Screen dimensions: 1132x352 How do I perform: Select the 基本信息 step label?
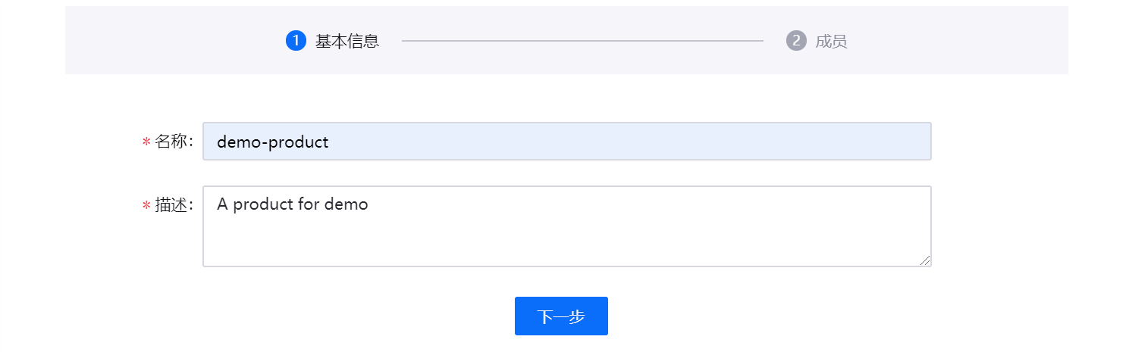pos(347,42)
